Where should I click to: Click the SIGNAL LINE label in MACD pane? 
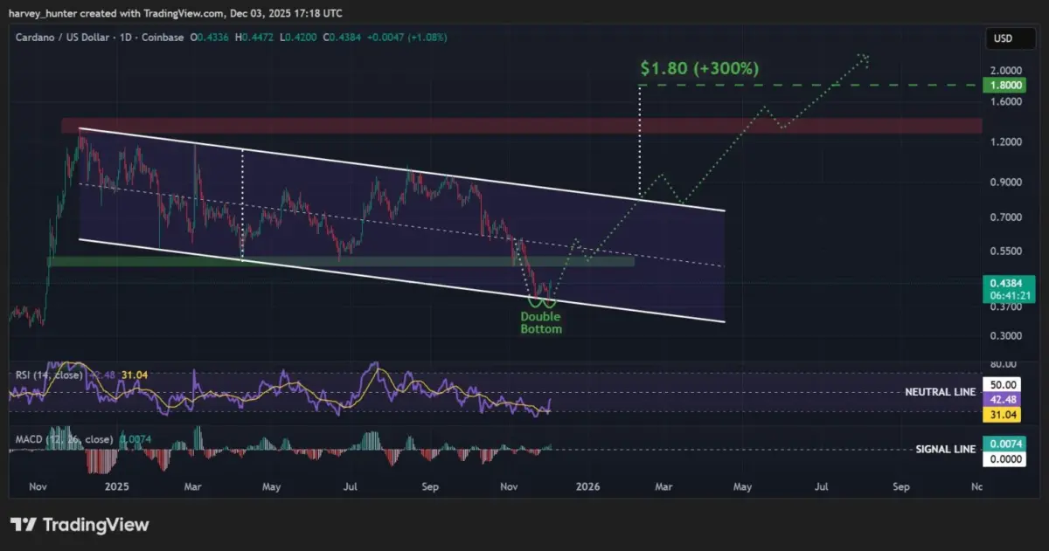[945, 449]
